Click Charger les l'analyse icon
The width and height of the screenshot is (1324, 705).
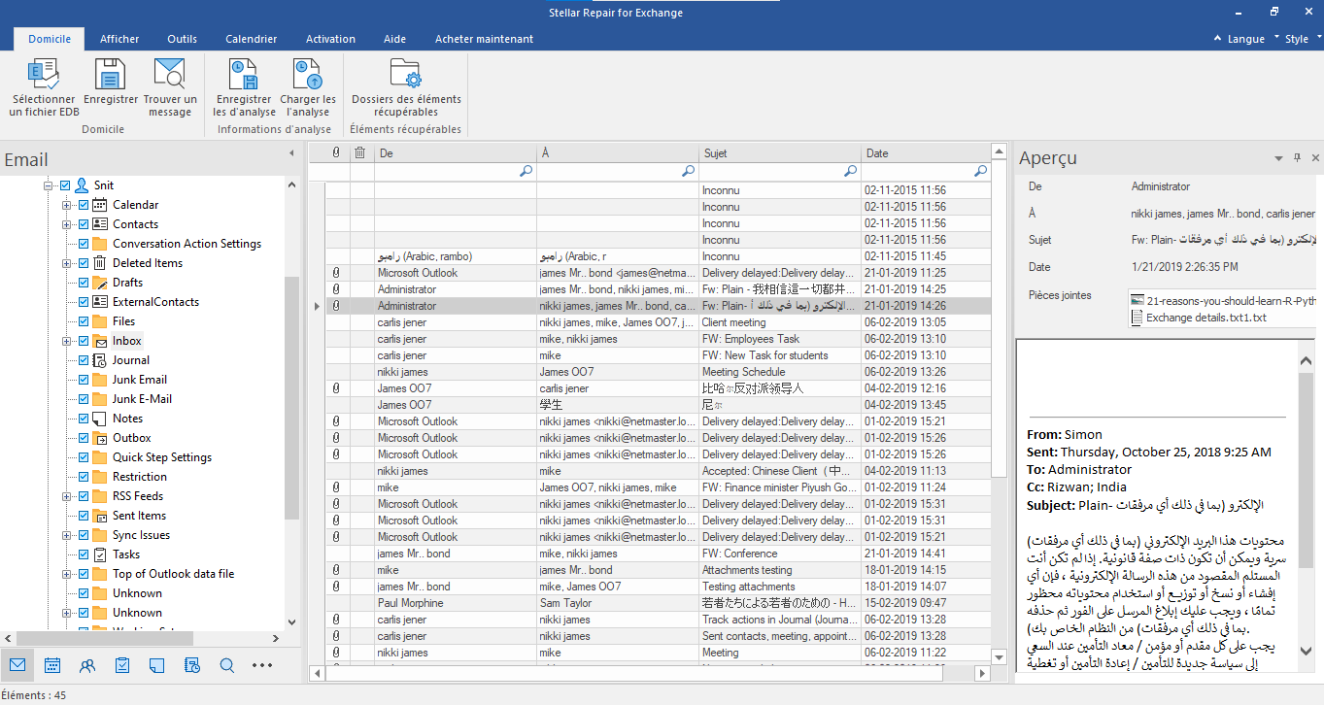pos(308,74)
